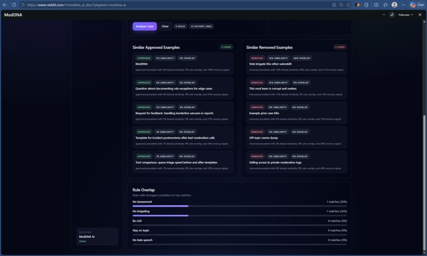
Task: Open 'Request for feedback: handling borderline sarcasm' case
Action: pyautogui.click(x=183, y=113)
